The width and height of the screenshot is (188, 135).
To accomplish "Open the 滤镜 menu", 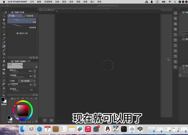I will click(x=85, y=2).
